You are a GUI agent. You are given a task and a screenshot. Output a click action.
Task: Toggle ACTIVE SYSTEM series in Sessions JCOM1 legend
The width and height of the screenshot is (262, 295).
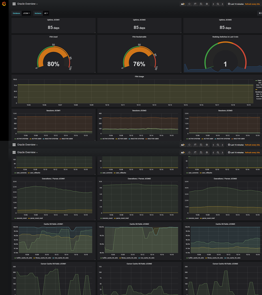tap(21, 139)
